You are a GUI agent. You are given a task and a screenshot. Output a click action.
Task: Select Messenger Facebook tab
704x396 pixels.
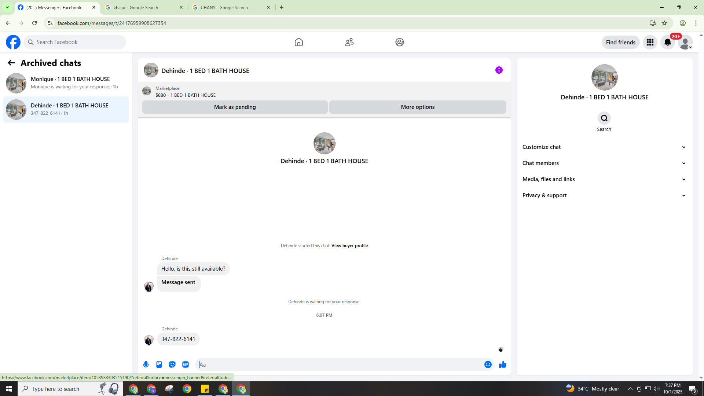tap(56, 7)
